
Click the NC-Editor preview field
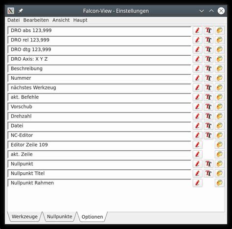tap(99, 135)
